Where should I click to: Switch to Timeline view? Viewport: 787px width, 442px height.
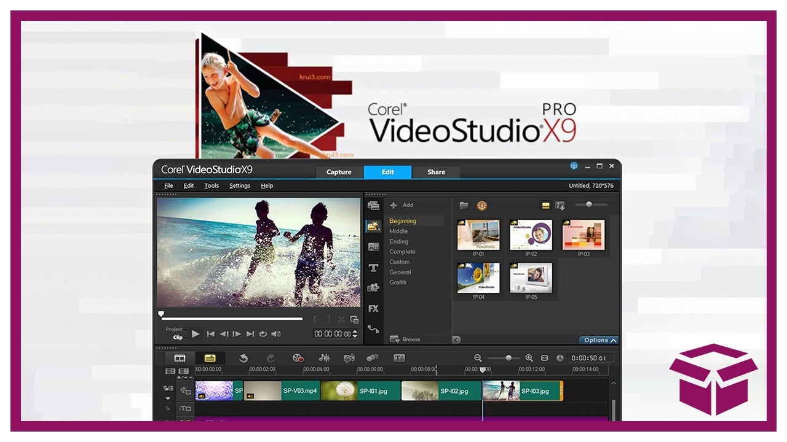coord(210,358)
